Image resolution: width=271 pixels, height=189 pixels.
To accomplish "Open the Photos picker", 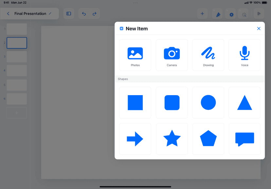I will [x=135, y=55].
